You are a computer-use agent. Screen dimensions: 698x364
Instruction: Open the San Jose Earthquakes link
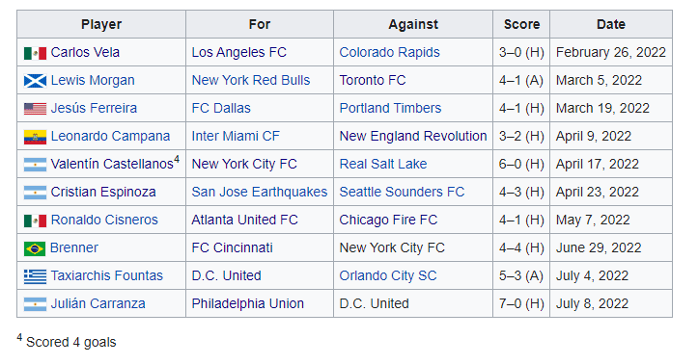click(260, 192)
